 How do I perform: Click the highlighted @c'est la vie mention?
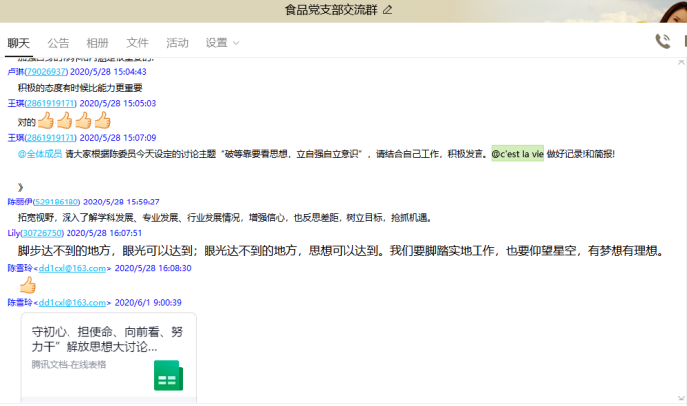(517, 154)
